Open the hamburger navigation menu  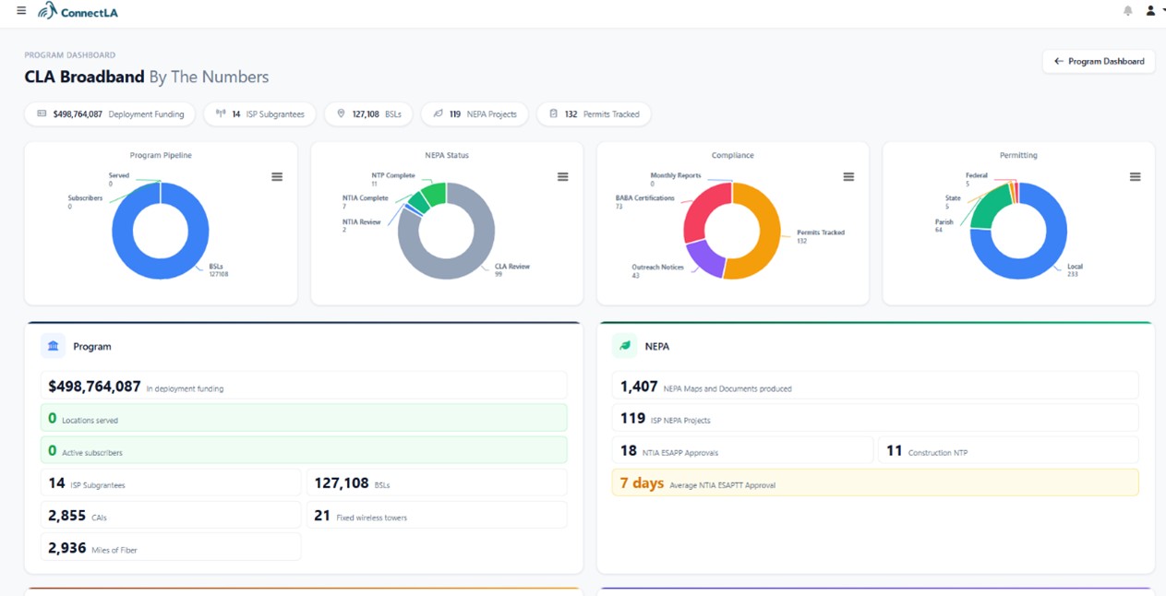(21, 11)
